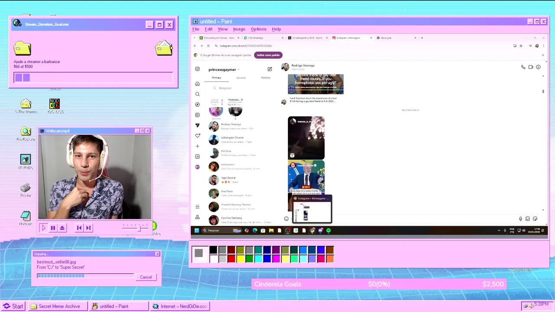Viewport: 555px width, 312px height.
Task: Select black swatch in Paint palette
Action: point(213,250)
